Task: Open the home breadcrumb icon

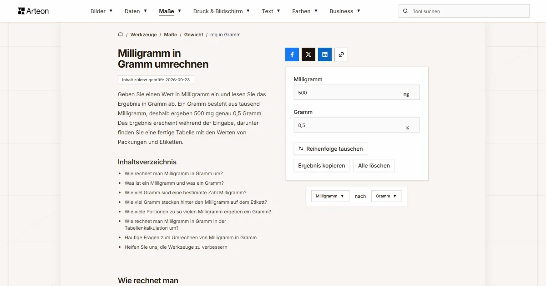Action: (x=121, y=34)
